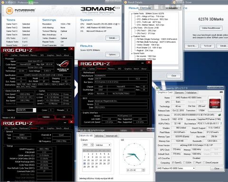Click the screenshot camera icon in GPU-Z
This screenshot has height=182, width=228.
pyautogui.click(x=221, y=92)
